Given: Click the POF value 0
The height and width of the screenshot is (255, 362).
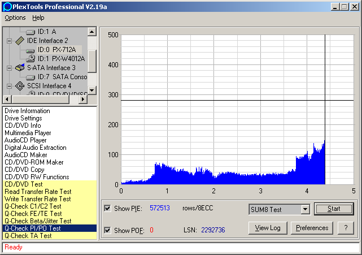Looking at the screenshot, I should click(x=151, y=230).
